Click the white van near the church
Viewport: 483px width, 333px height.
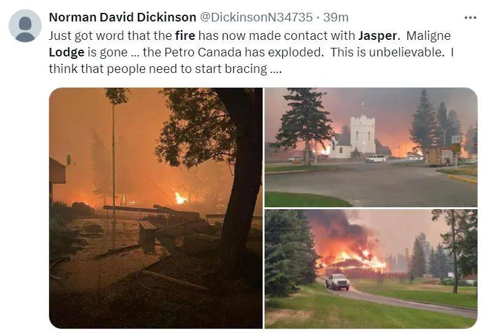tap(376, 158)
